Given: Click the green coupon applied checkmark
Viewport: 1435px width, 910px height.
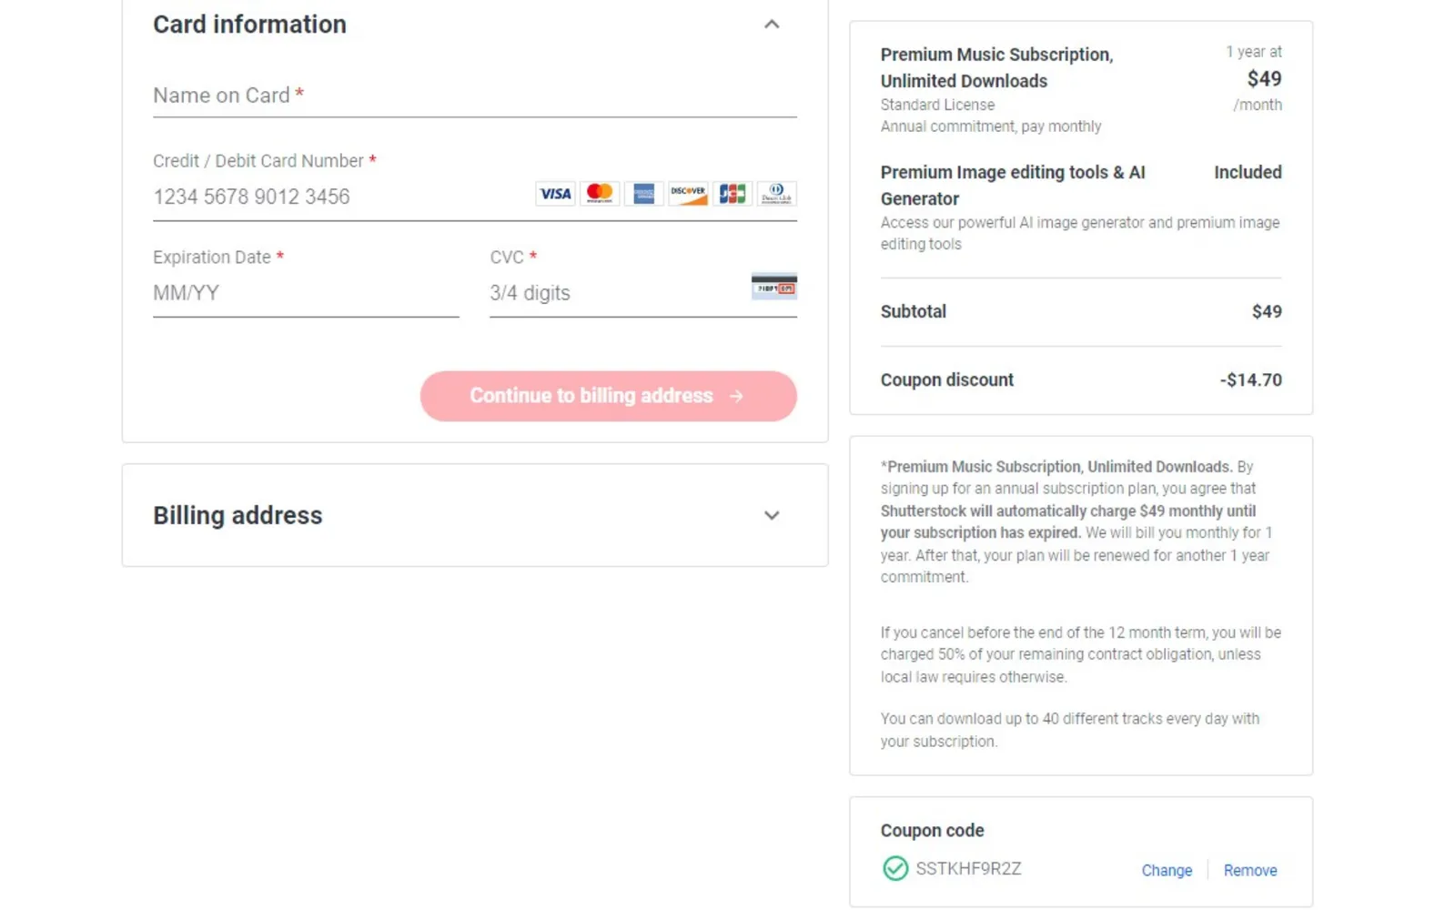Looking at the screenshot, I should tap(894, 869).
